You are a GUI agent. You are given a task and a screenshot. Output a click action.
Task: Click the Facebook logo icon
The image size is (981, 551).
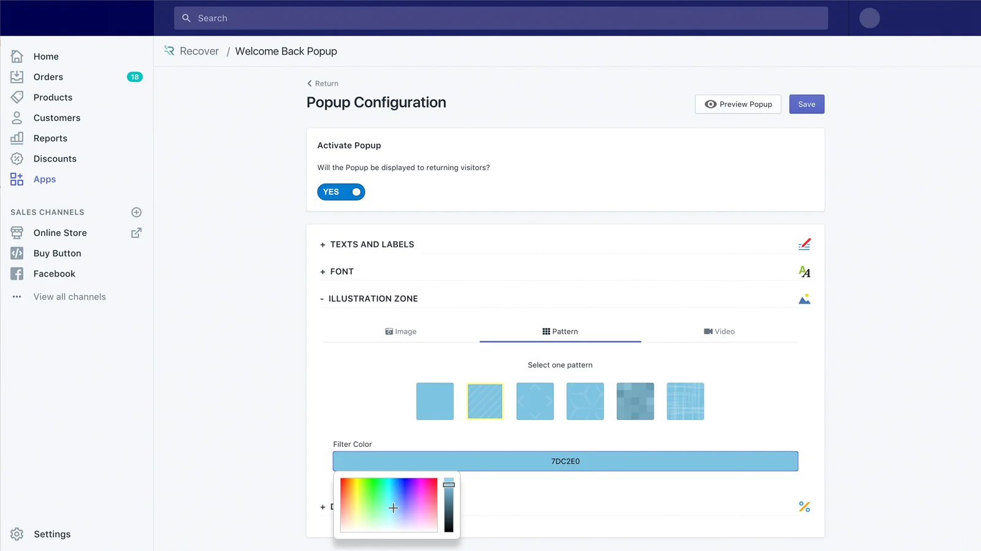pos(17,274)
